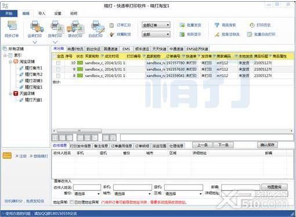This screenshot has width=296, height=217.
Task: Click the 同步订单 sync orders icon
Action: (x=12, y=26)
